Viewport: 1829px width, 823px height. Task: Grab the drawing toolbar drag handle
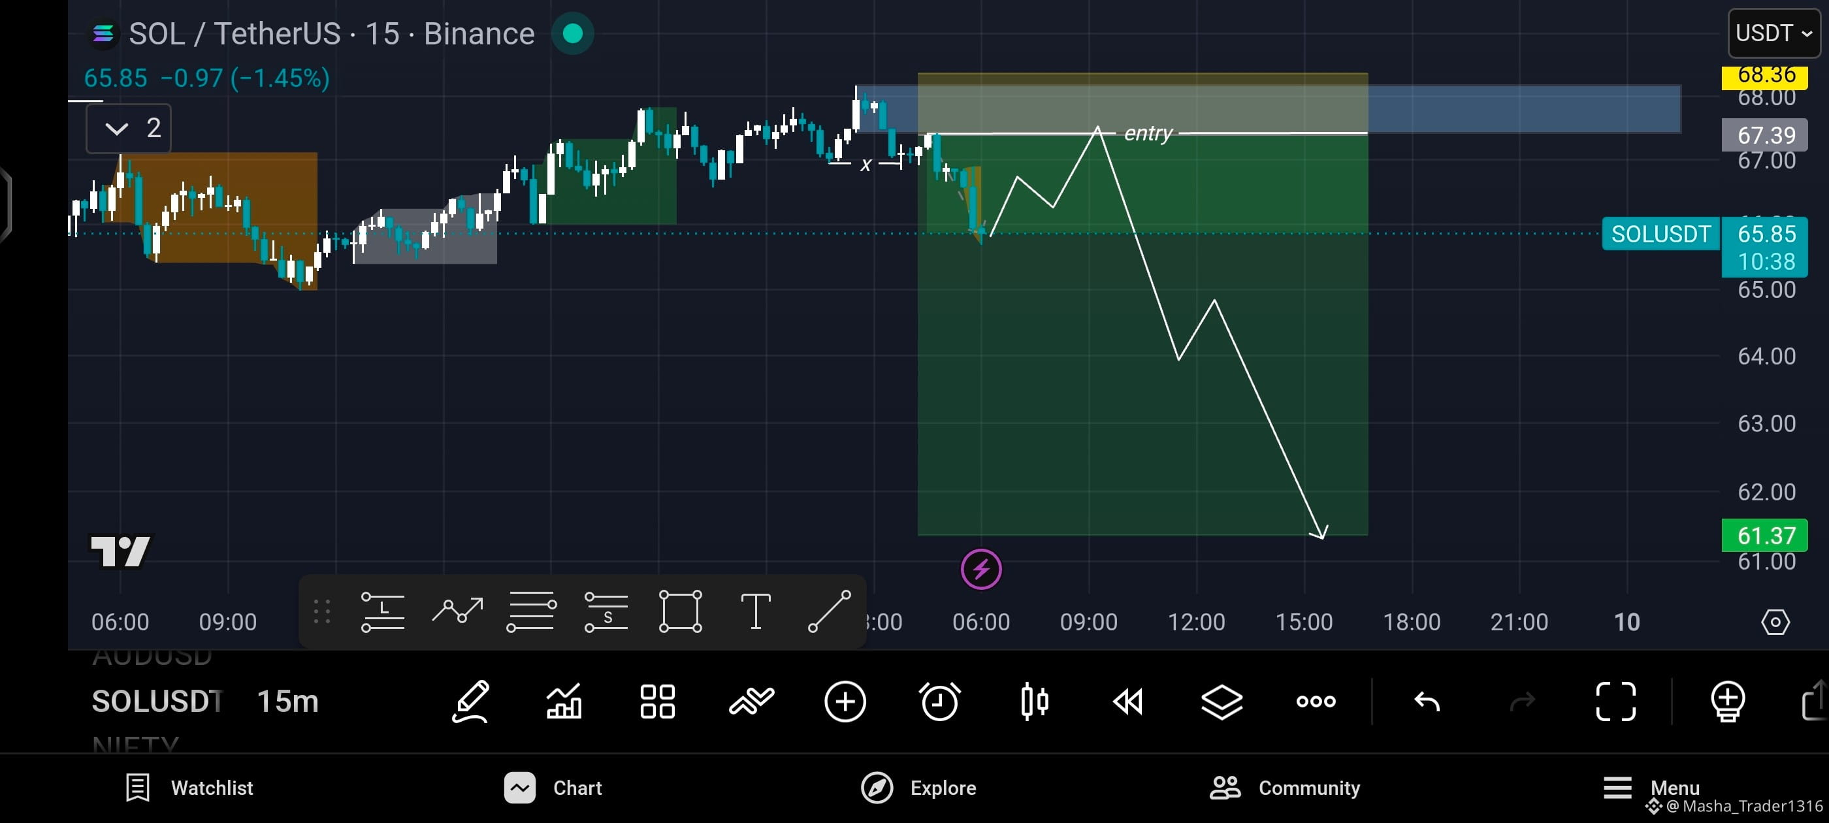click(x=321, y=611)
